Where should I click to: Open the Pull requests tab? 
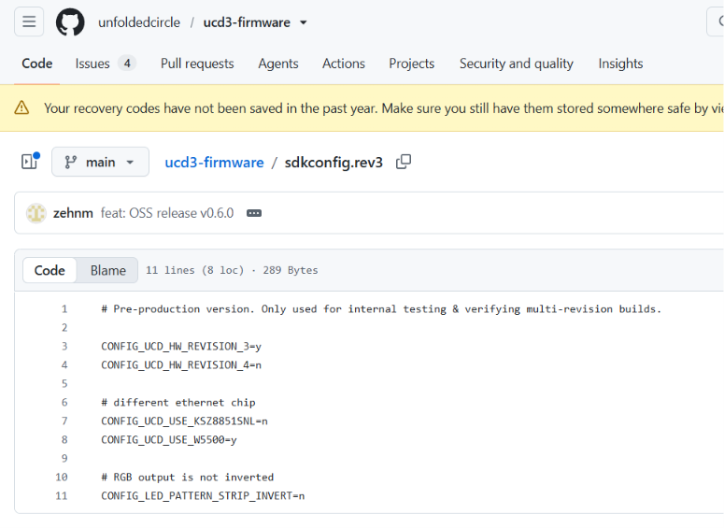(197, 64)
